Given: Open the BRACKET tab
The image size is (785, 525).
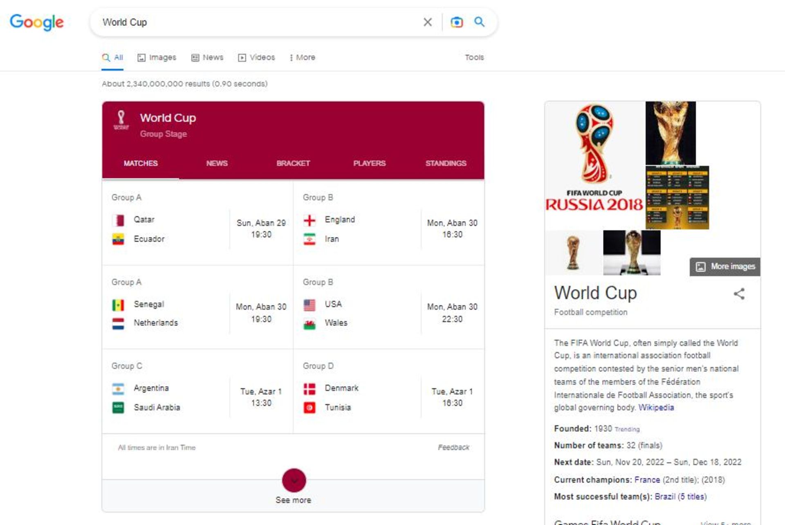Looking at the screenshot, I should (x=293, y=163).
